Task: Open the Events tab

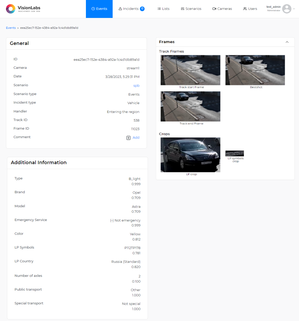Action: (99, 9)
